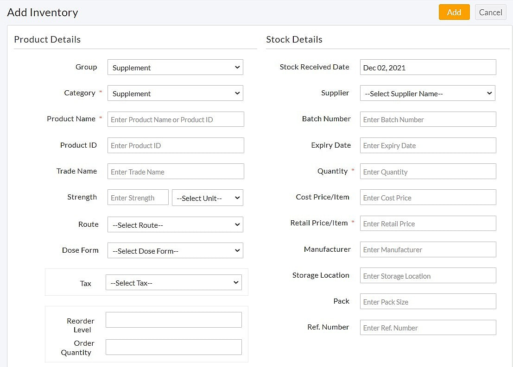Open the Group dropdown
This screenshot has width=513, height=367.
(x=175, y=68)
